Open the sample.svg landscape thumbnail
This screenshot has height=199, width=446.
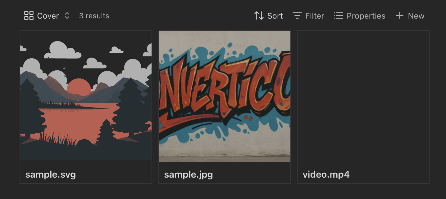click(86, 95)
